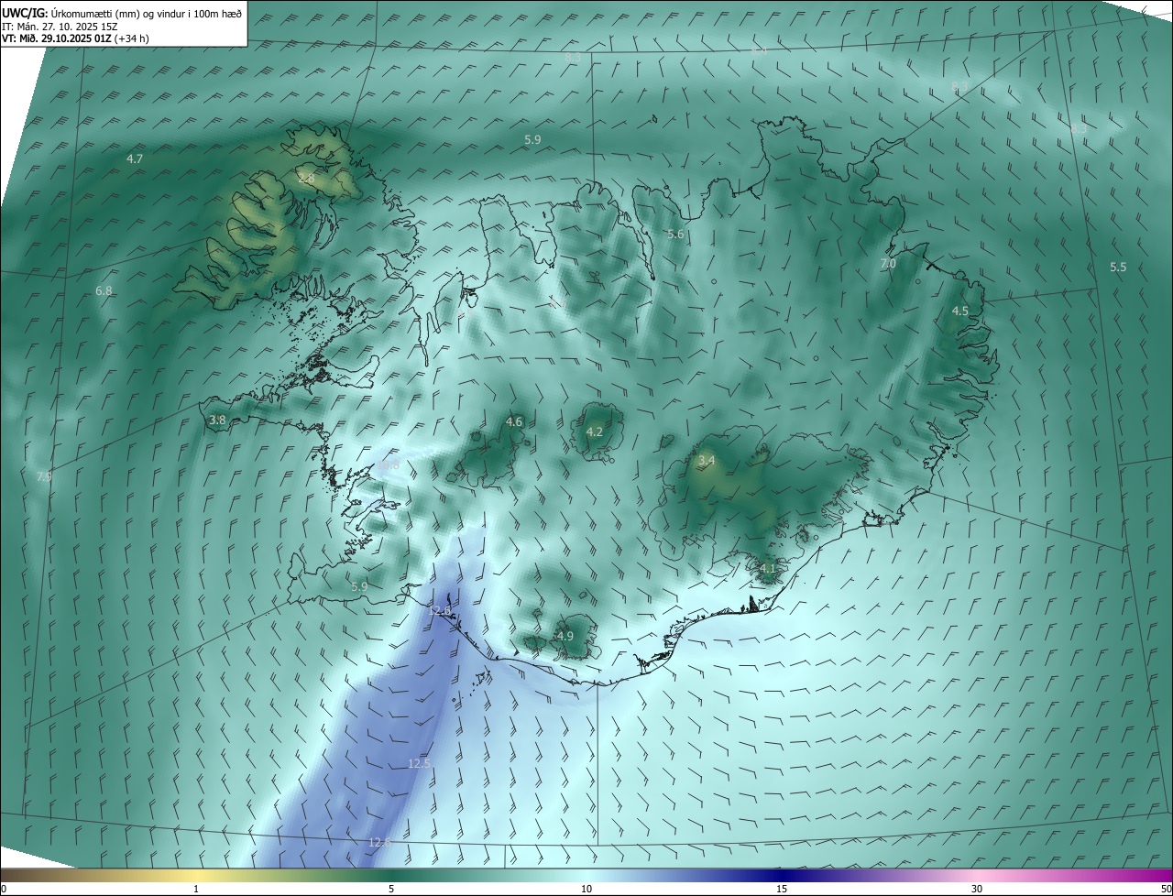
Task: Click the 4.9 value on Mýrdalsjökull
Action: click(x=565, y=637)
